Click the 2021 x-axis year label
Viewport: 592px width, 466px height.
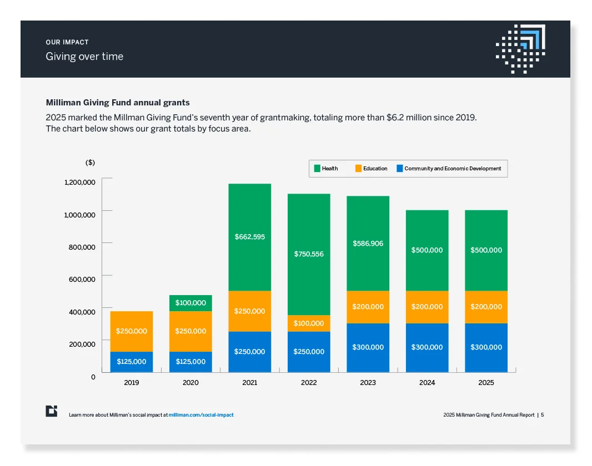point(249,383)
